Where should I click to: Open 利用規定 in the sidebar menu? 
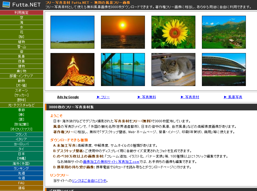(21, 12)
